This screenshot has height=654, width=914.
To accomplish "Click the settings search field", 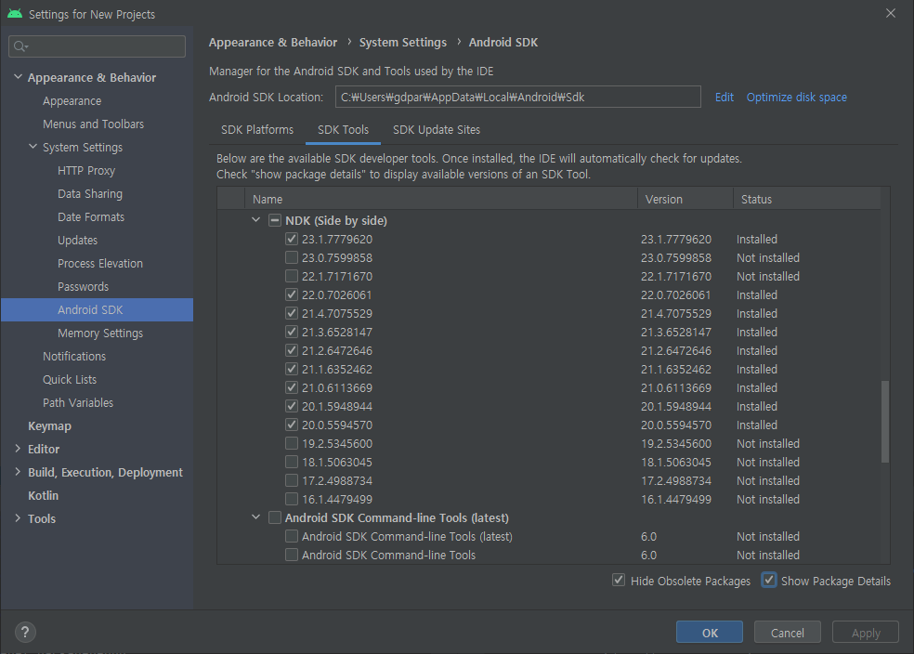I will [x=98, y=46].
